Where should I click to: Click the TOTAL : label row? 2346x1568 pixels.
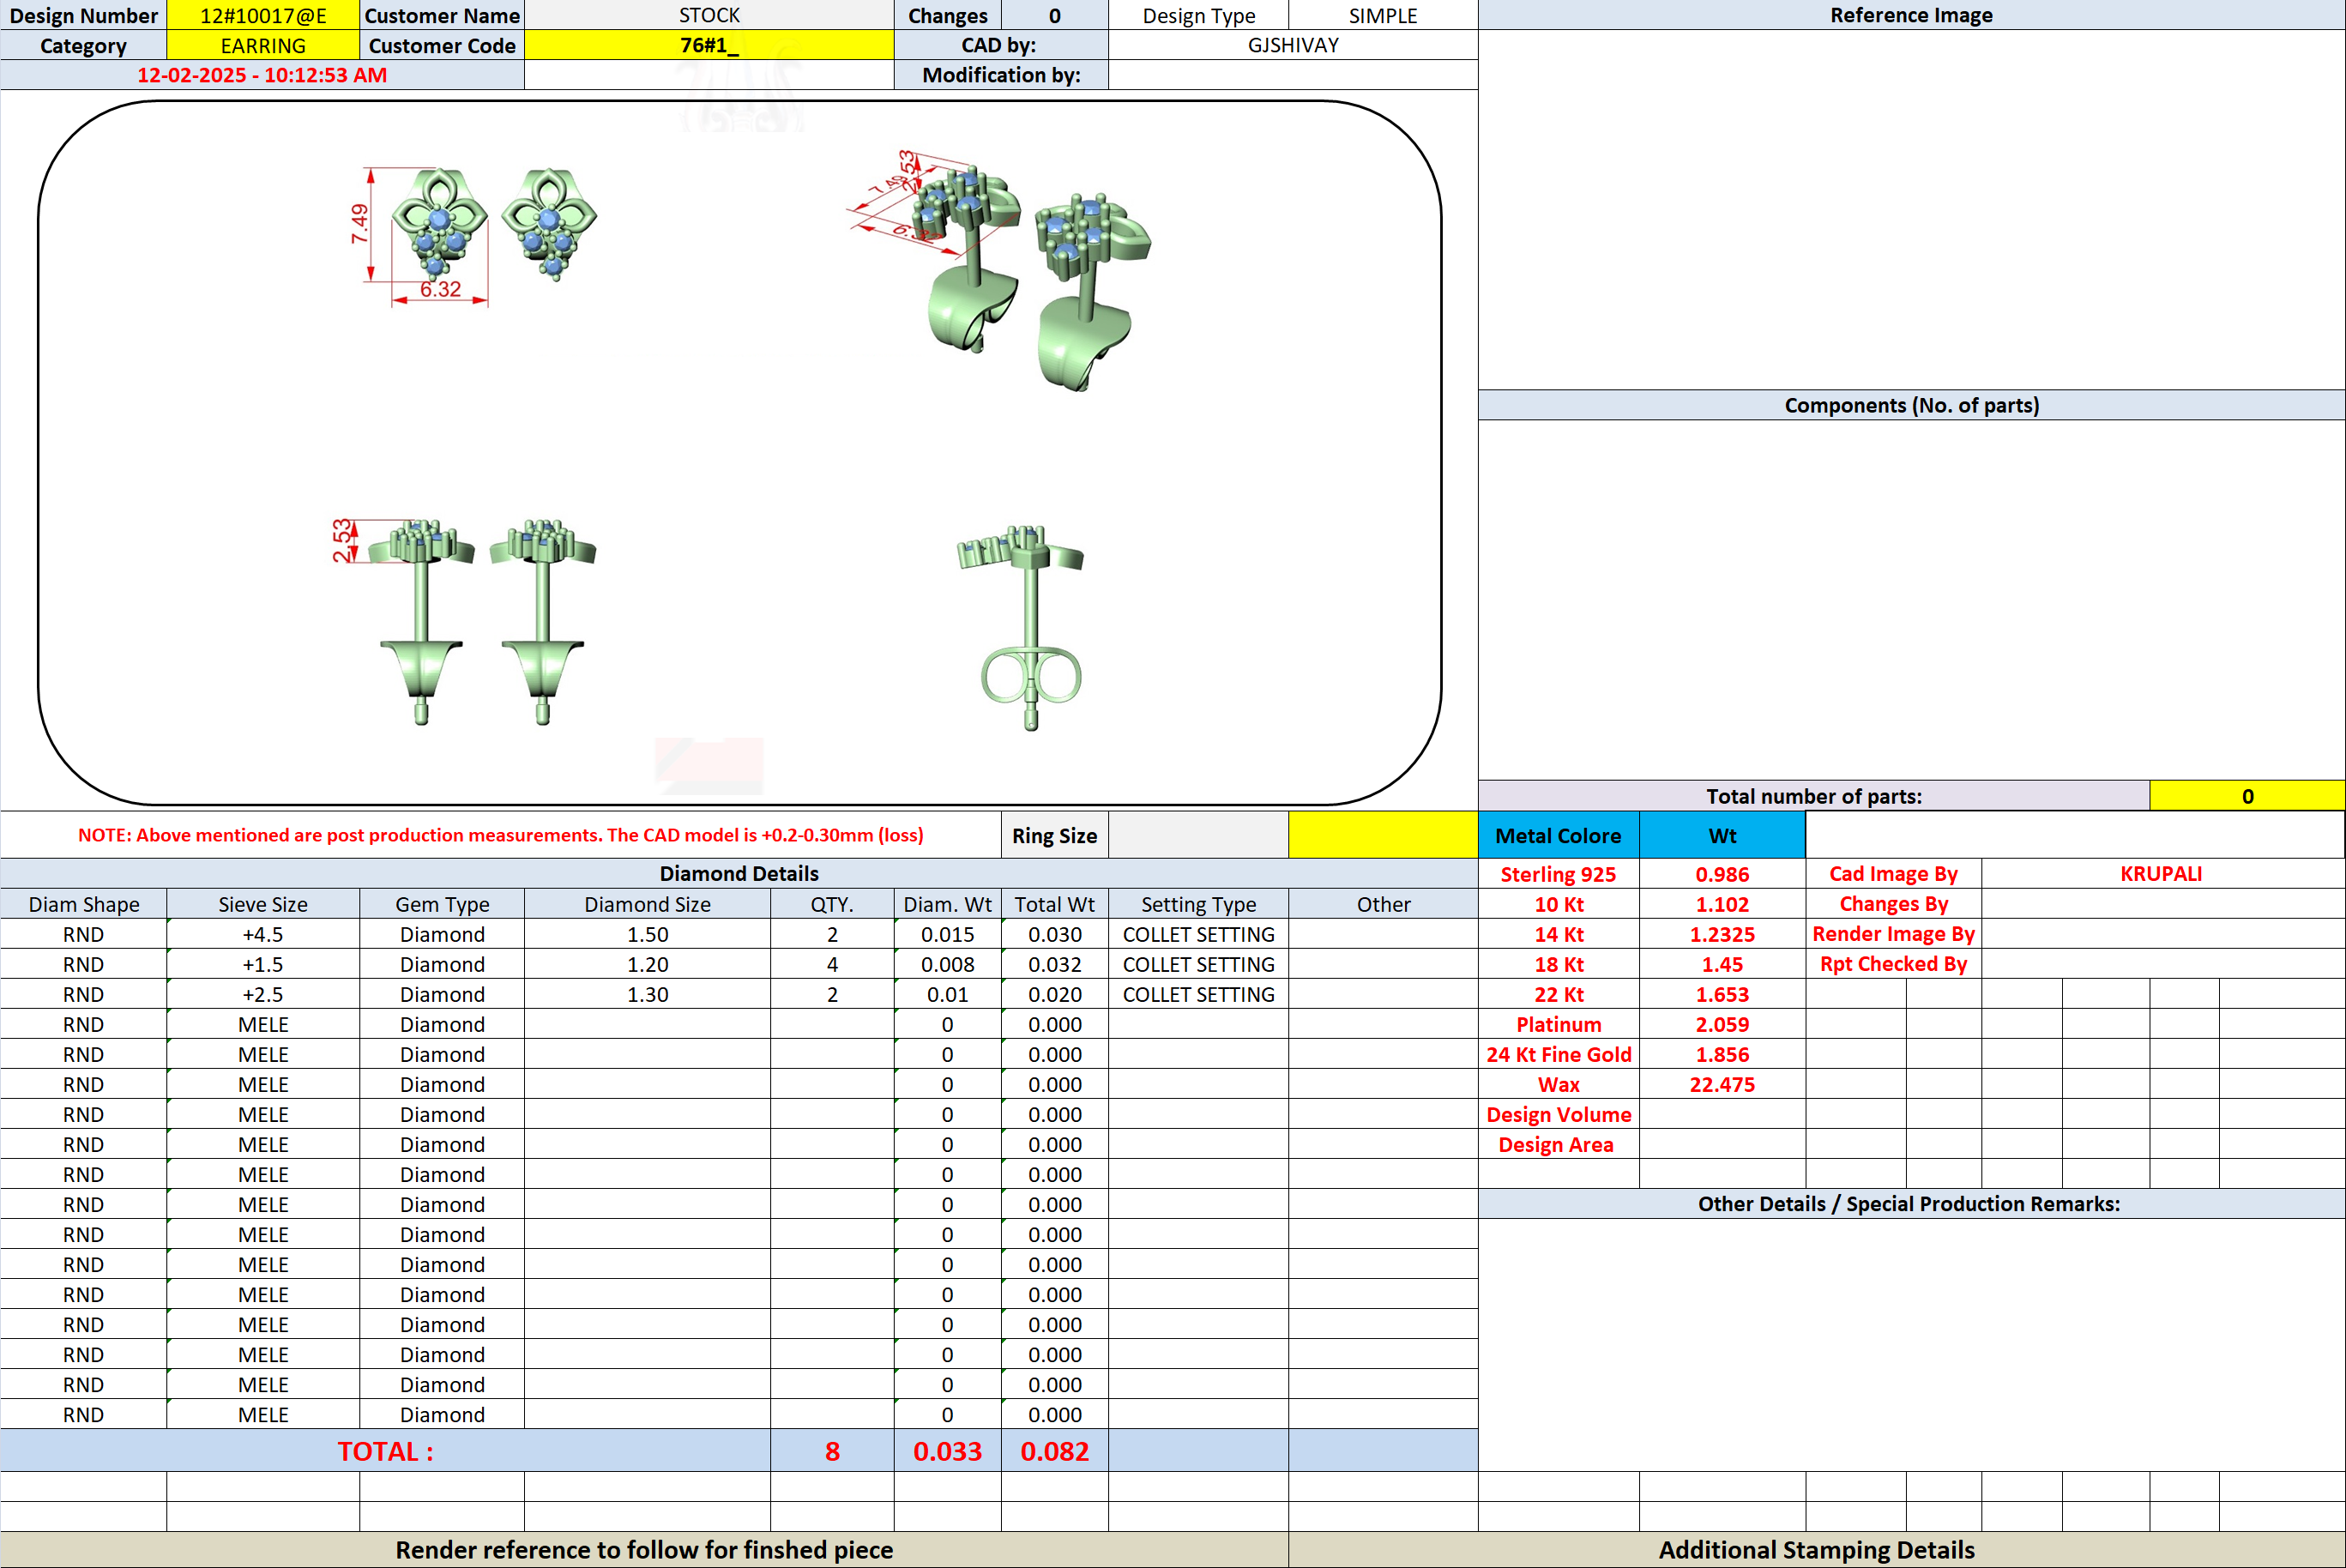385,1450
